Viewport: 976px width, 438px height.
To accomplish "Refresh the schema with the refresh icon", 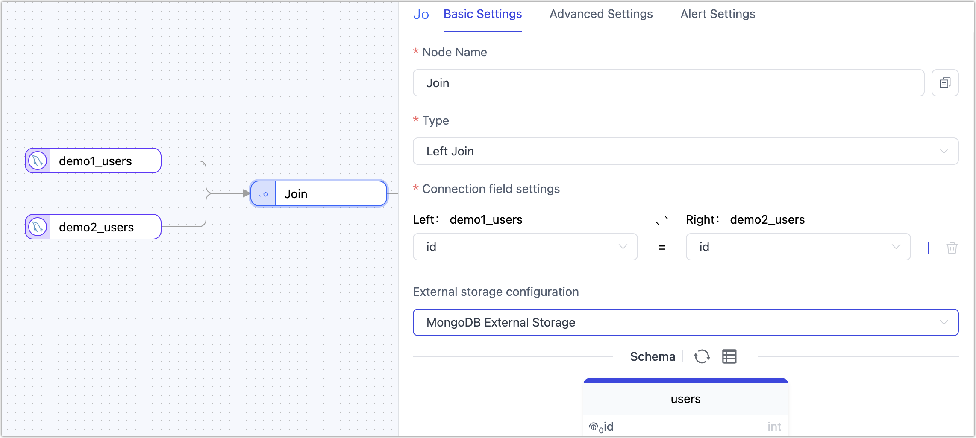I will [702, 356].
